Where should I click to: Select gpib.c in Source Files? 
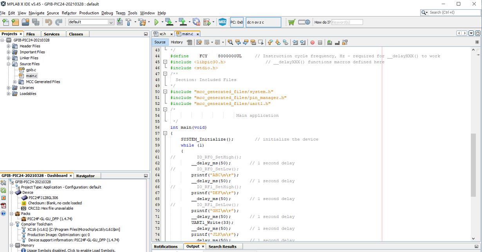[31, 70]
